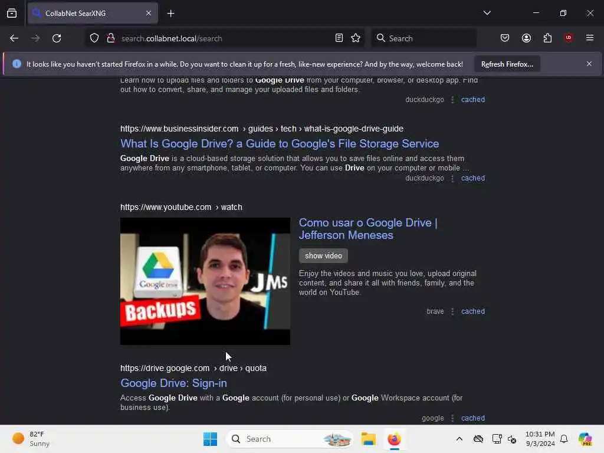Click the google engine label
This screenshot has height=453, width=604.
pos(432,418)
